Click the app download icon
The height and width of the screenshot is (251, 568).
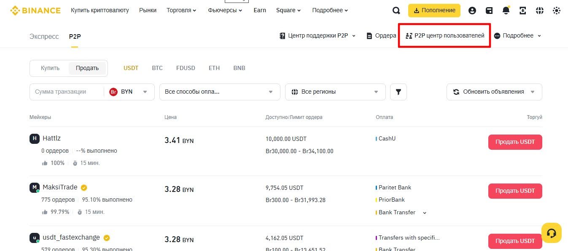[523, 10]
